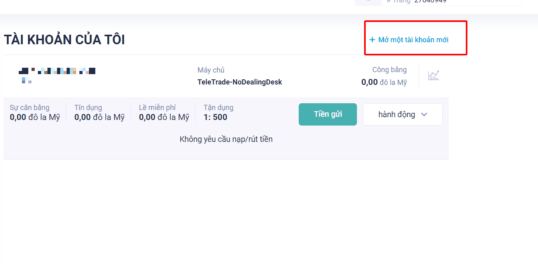The width and height of the screenshot is (538, 279).
Task: Click the 'Lề miễn phí' free margin label
Action: (157, 108)
